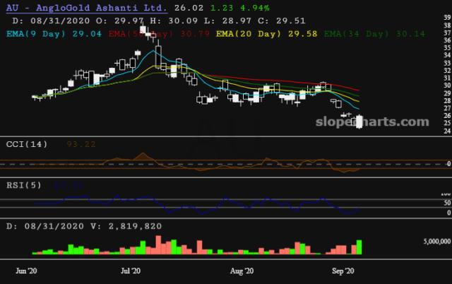Click the high price H: 30.09
452x284 pixels.
(174, 20)
